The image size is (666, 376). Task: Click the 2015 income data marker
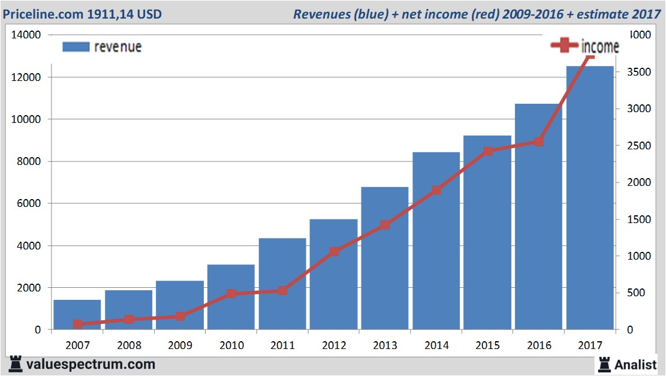click(x=488, y=152)
